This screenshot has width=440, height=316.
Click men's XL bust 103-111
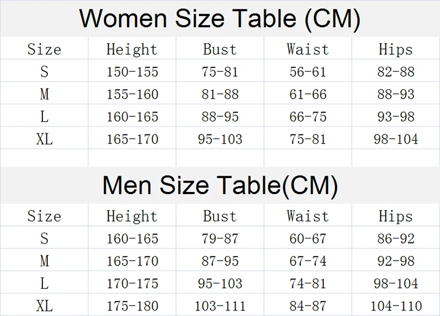pos(220,306)
